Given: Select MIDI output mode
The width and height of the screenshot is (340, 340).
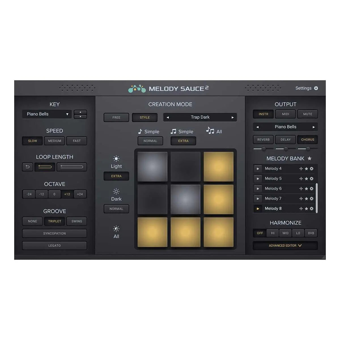Looking at the screenshot, I should click(x=285, y=114).
